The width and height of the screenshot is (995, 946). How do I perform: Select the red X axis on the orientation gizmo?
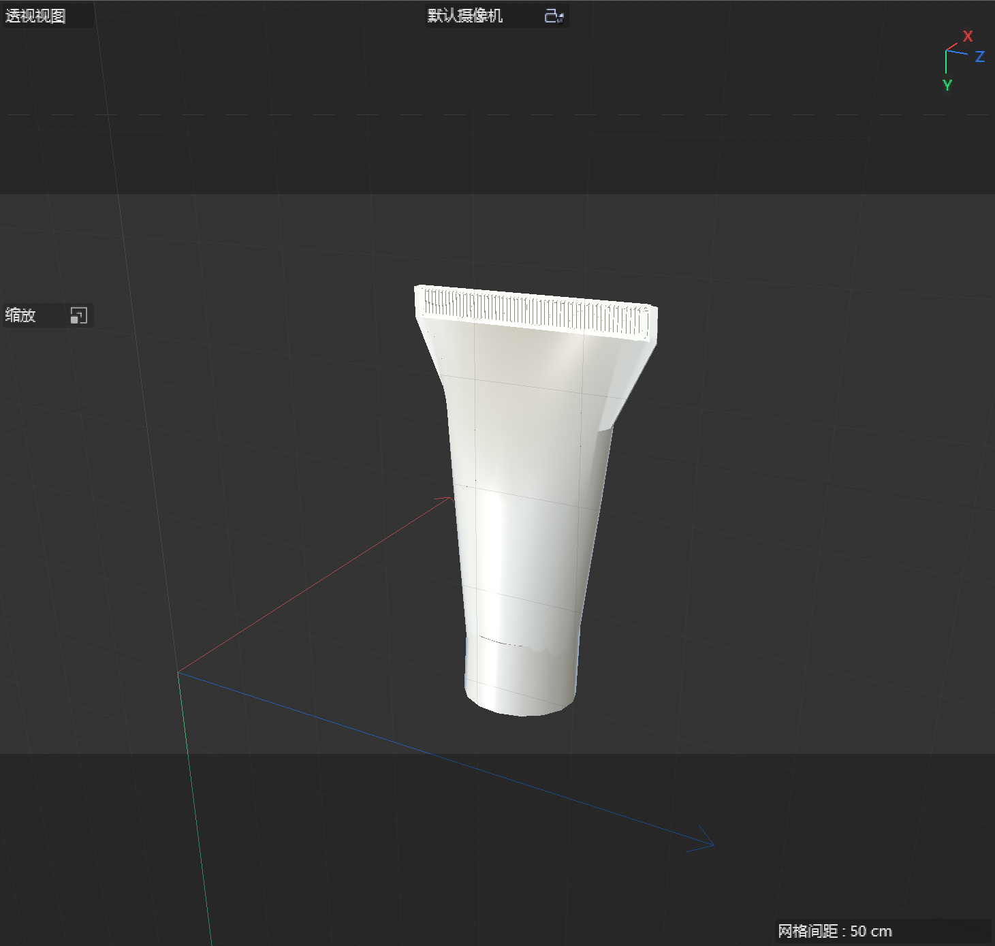967,37
